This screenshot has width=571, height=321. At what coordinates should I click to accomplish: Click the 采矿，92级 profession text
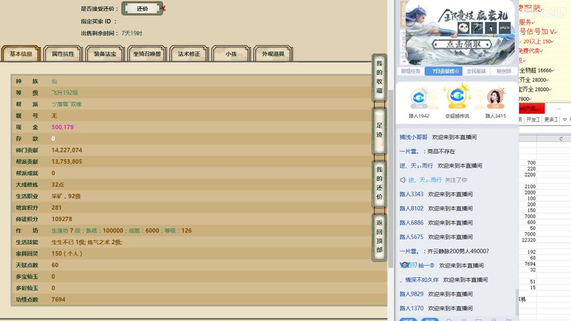pos(66,196)
